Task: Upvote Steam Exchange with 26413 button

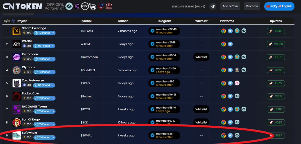Action: (276, 31)
